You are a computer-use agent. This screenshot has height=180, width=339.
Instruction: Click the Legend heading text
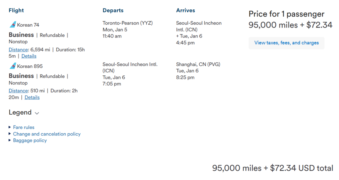tap(20, 112)
